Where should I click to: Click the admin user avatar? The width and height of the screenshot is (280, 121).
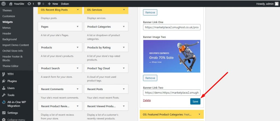point(276,4)
